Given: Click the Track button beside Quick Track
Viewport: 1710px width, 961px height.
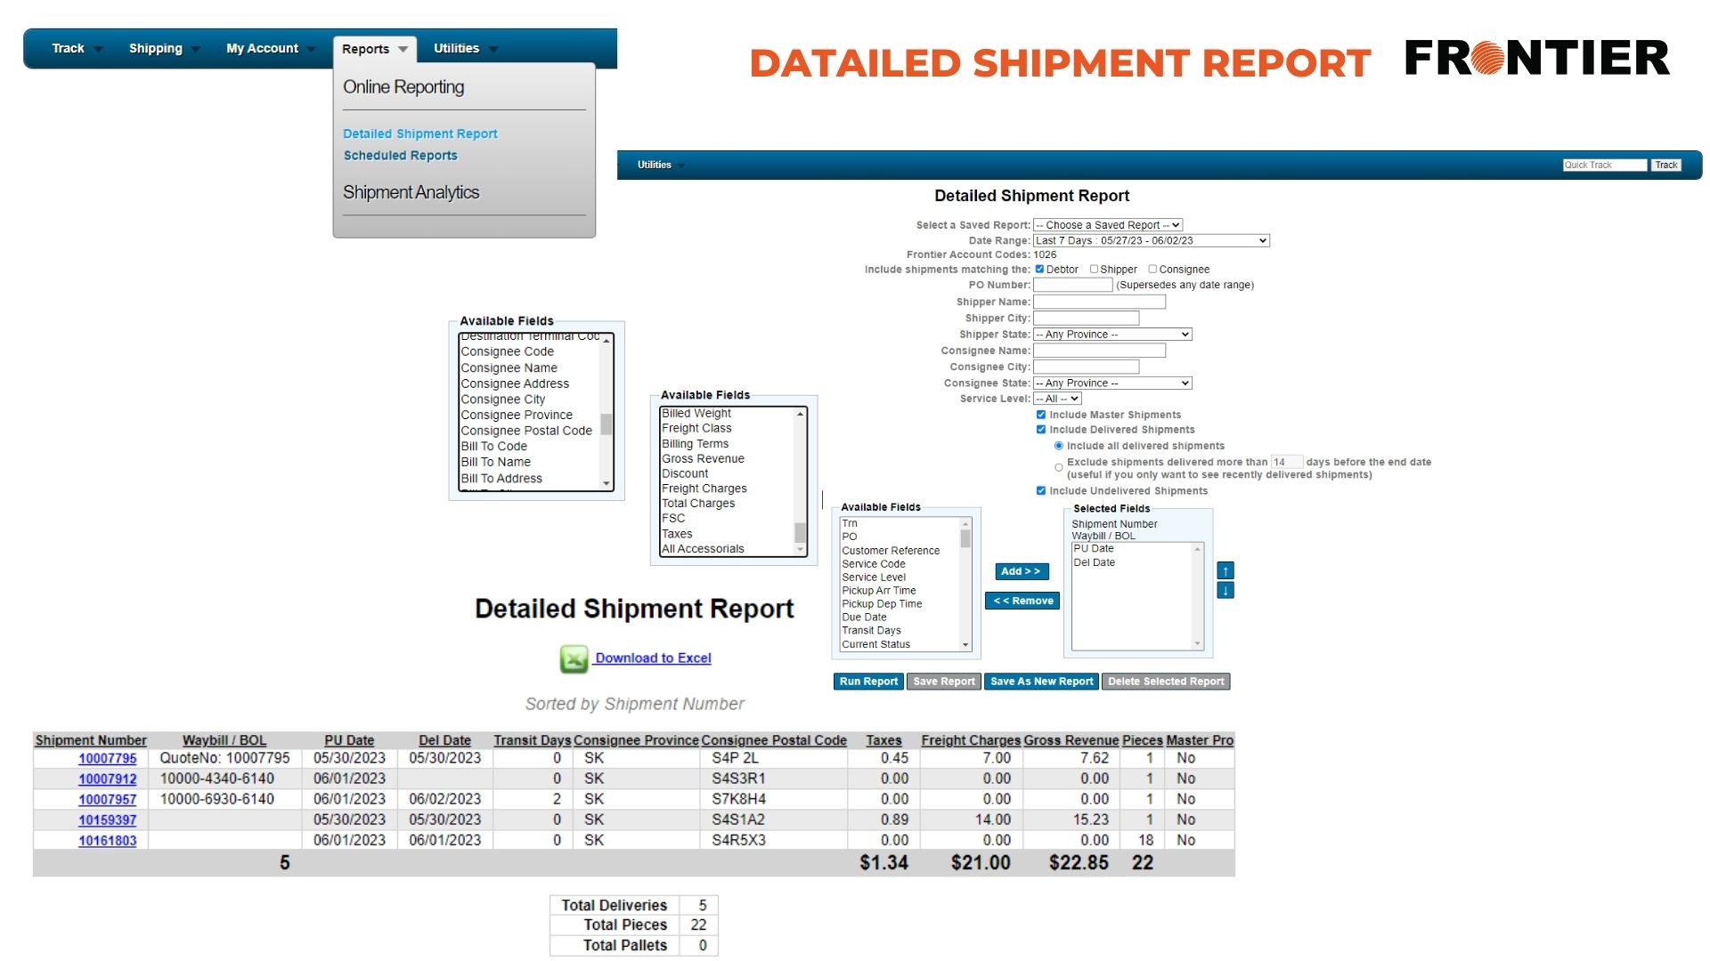Looking at the screenshot, I should (1666, 165).
